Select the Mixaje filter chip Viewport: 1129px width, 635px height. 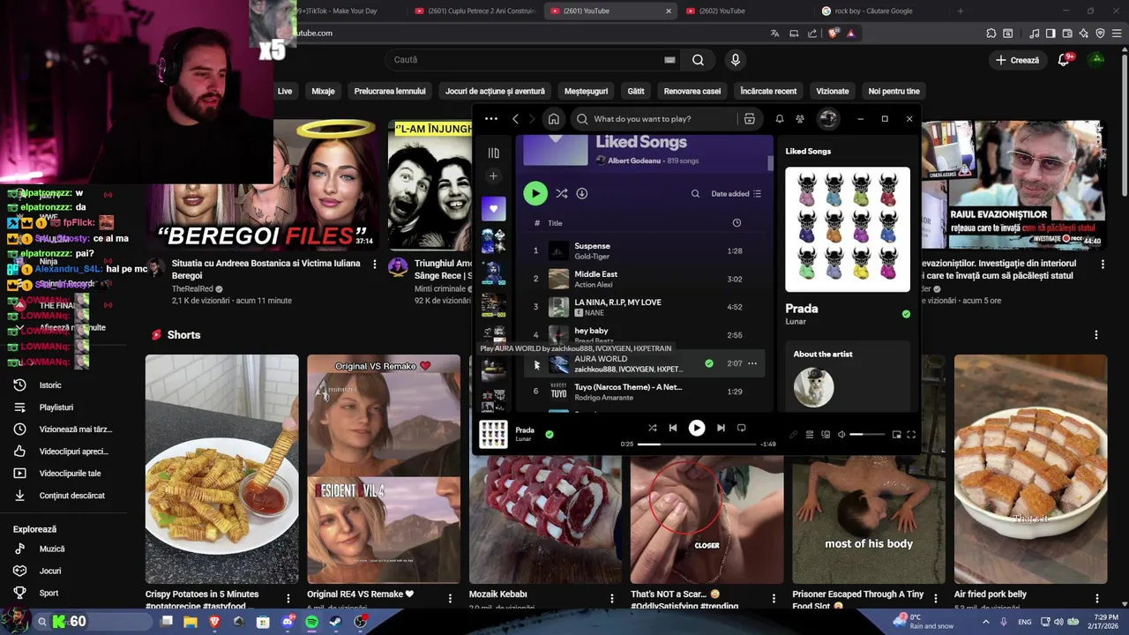(323, 91)
